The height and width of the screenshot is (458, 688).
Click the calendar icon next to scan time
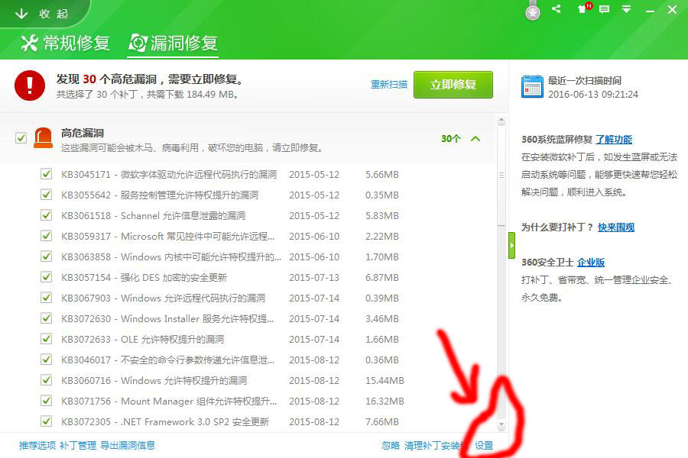tap(533, 85)
